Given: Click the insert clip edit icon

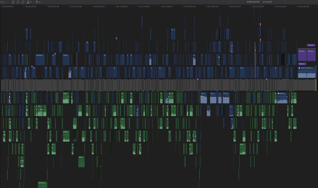Looking at the screenshot, I should tap(18, 2).
